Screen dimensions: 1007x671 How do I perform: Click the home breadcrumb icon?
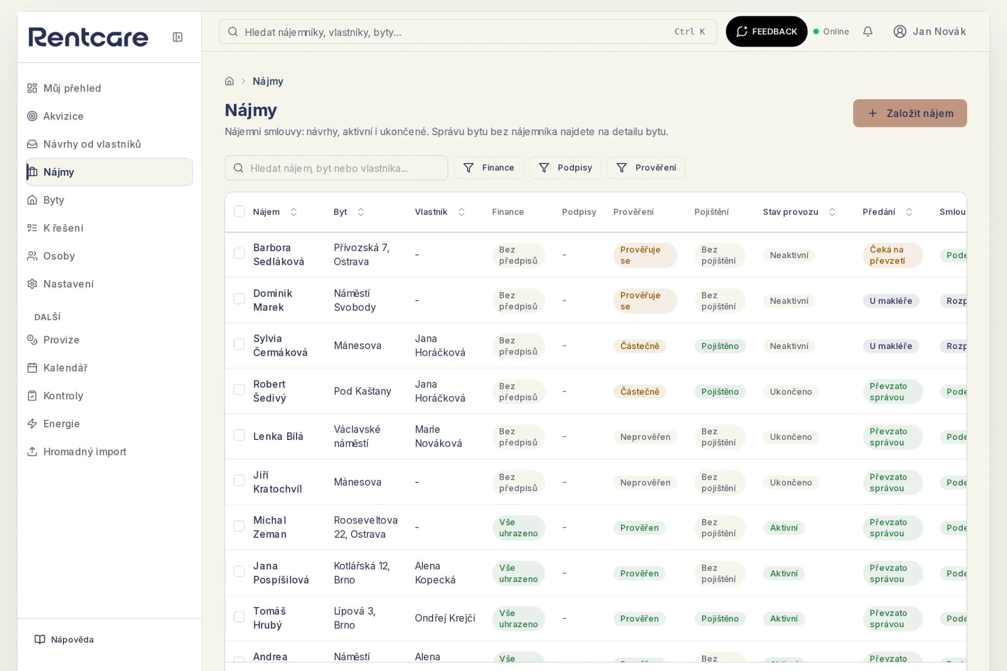[229, 81]
